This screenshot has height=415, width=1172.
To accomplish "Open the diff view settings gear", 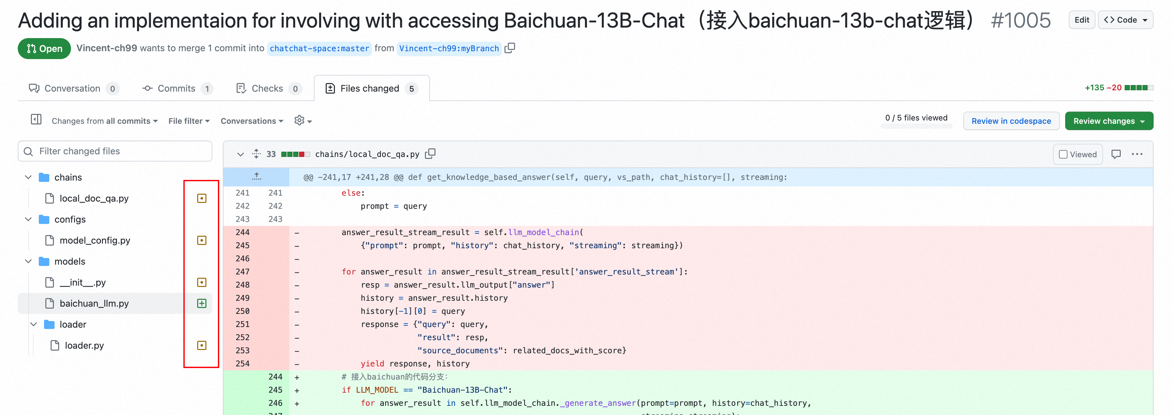I will (x=299, y=120).
